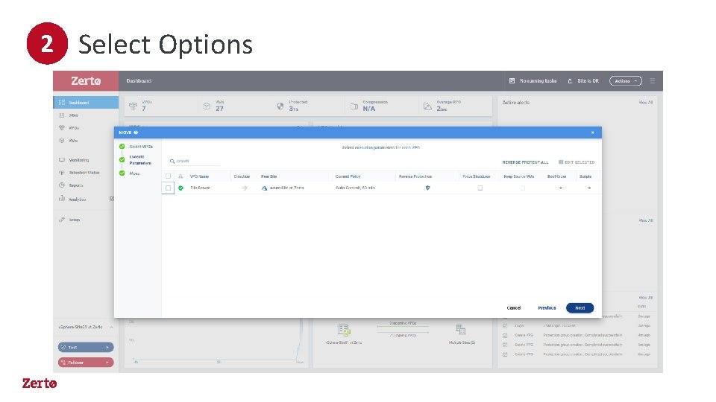716x402 pixels.
Task: Click the Auto Commit policy cell
Action: click(355, 188)
